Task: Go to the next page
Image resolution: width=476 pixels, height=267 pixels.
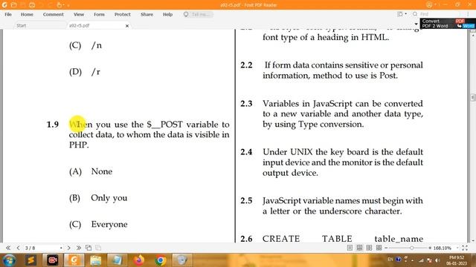Action: [x=69, y=248]
